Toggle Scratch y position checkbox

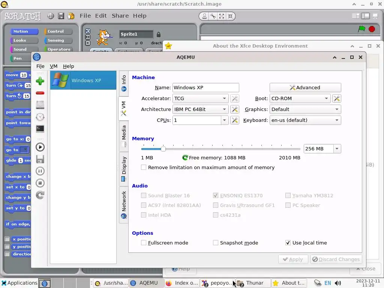click(7, 246)
